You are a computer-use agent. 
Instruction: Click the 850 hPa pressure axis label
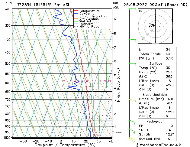coord(8,120)
